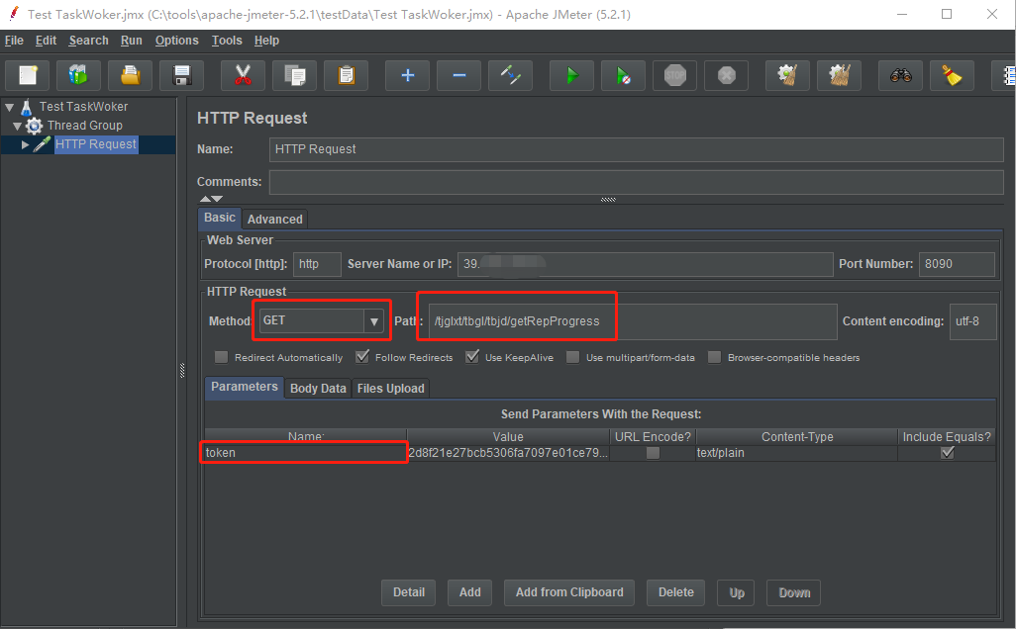Switch to the Body Data tab
1016x629 pixels.
(318, 389)
